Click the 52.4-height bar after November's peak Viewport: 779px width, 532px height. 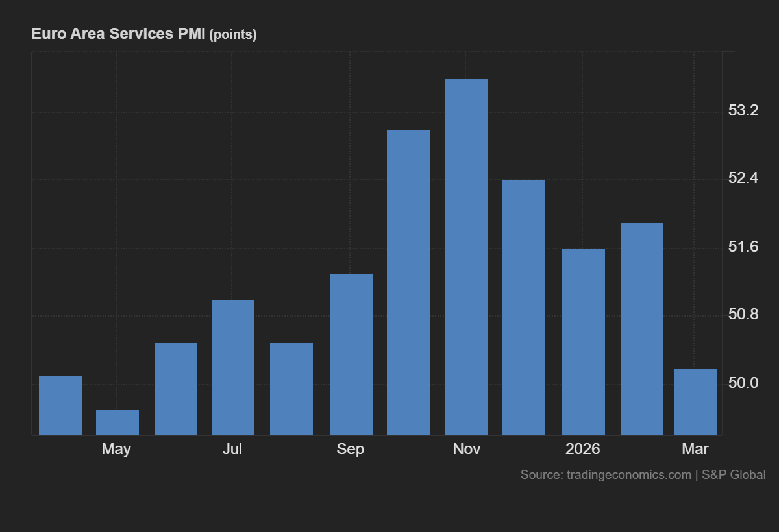pos(523,305)
